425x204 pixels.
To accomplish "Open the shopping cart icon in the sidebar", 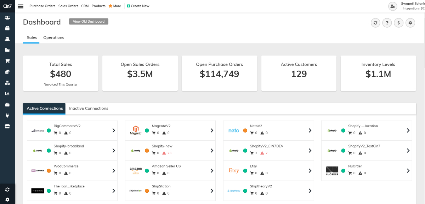I will click(x=7, y=60).
